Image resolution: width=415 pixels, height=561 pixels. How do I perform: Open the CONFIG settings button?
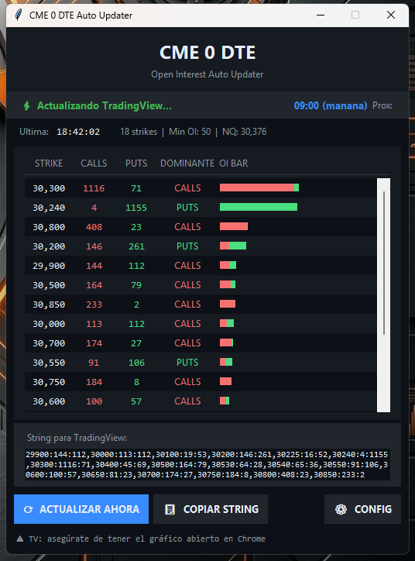tap(362, 509)
